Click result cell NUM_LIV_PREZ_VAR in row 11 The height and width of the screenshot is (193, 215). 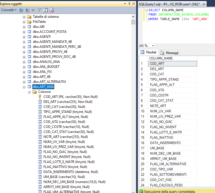pos(173,117)
